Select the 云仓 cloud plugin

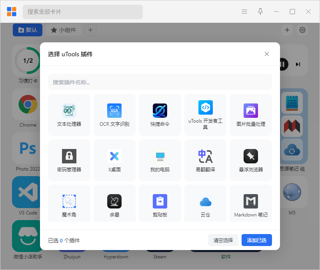[x=205, y=203]
